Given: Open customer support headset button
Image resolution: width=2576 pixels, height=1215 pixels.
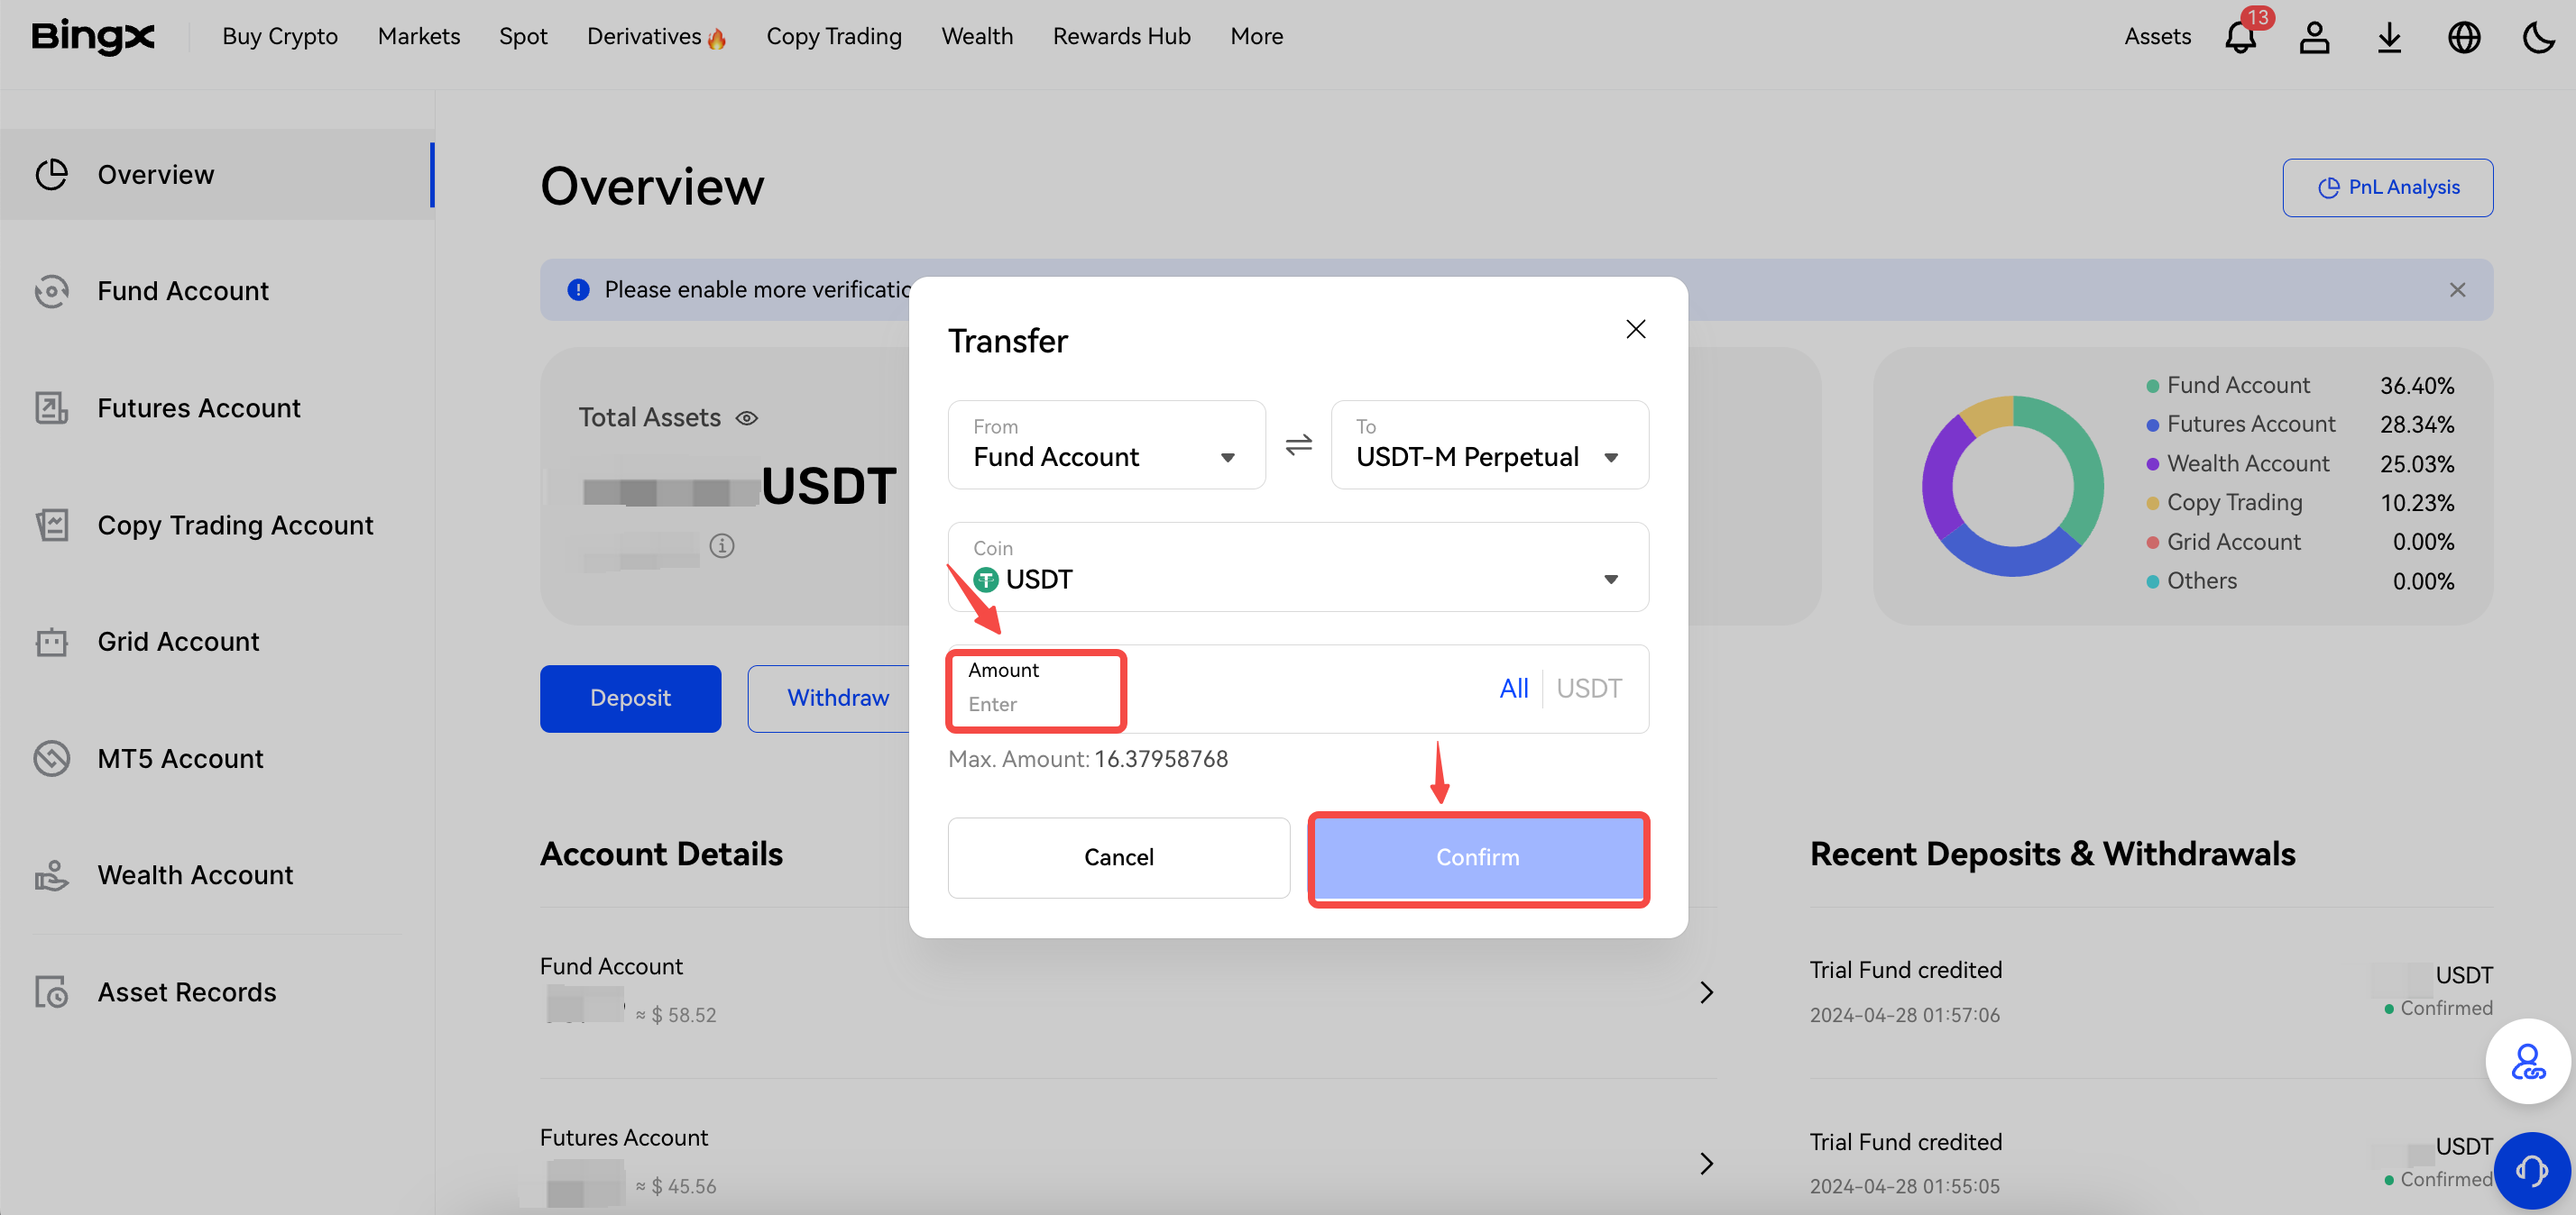Looking at the screenshot, I should 2531,1170.
